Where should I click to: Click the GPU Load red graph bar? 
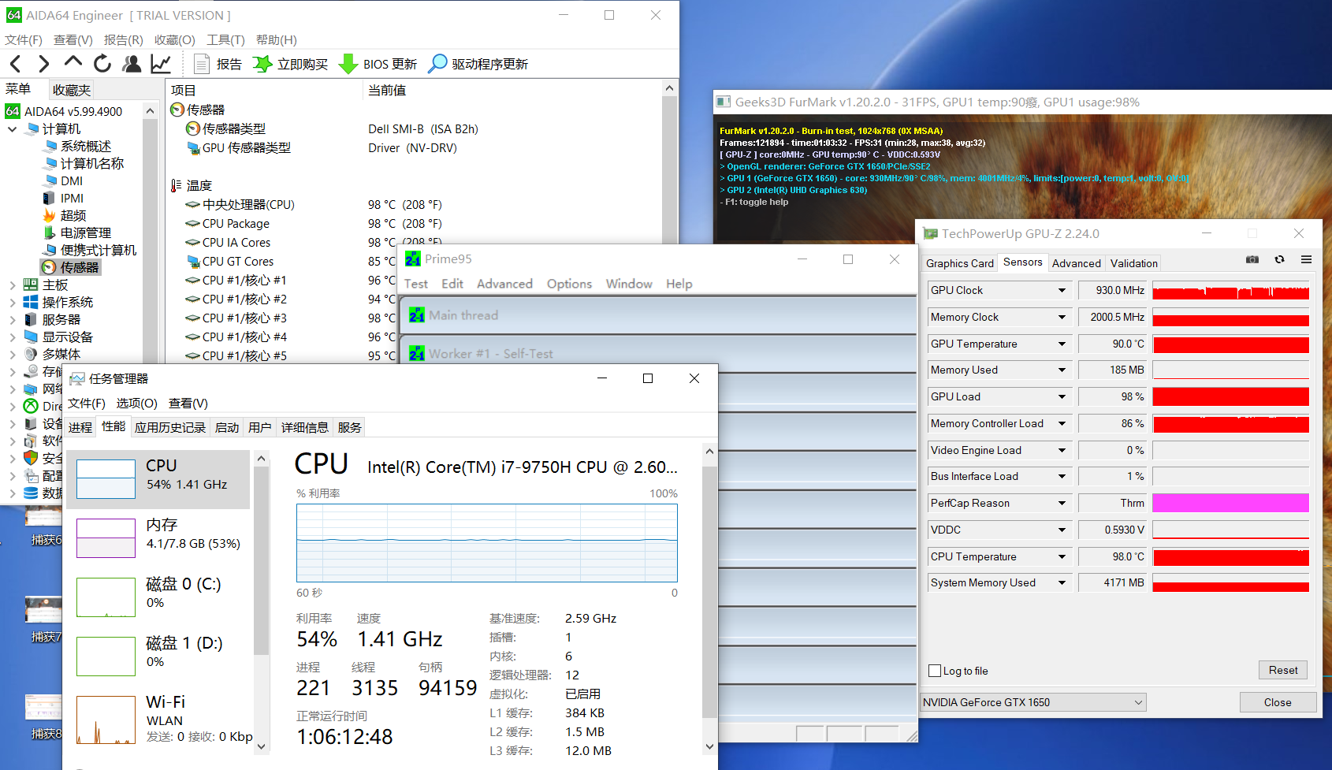1230,396
